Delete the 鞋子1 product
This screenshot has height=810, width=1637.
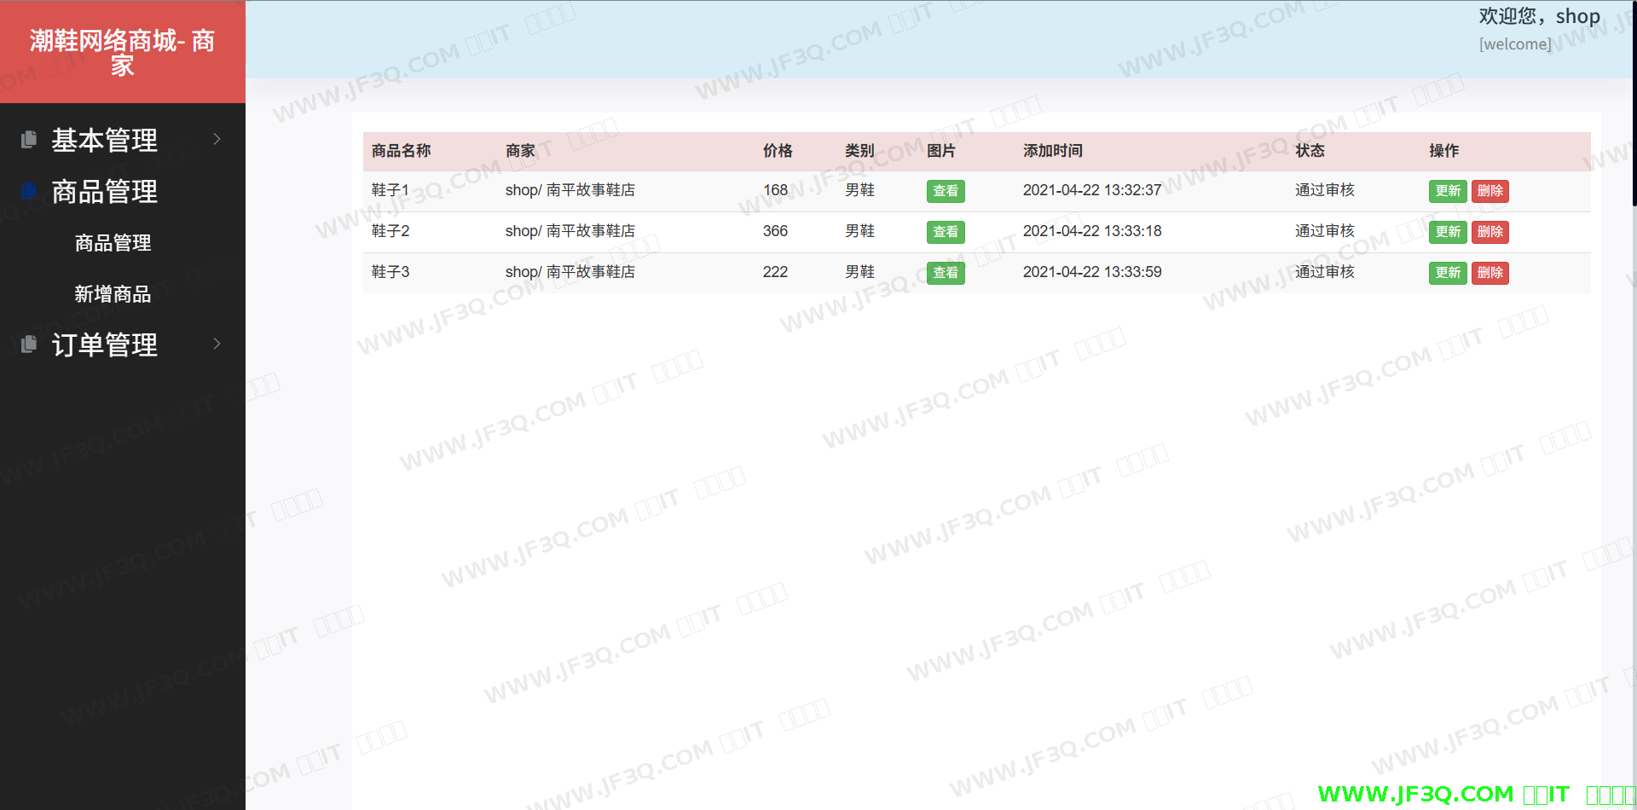point(1489,191)
